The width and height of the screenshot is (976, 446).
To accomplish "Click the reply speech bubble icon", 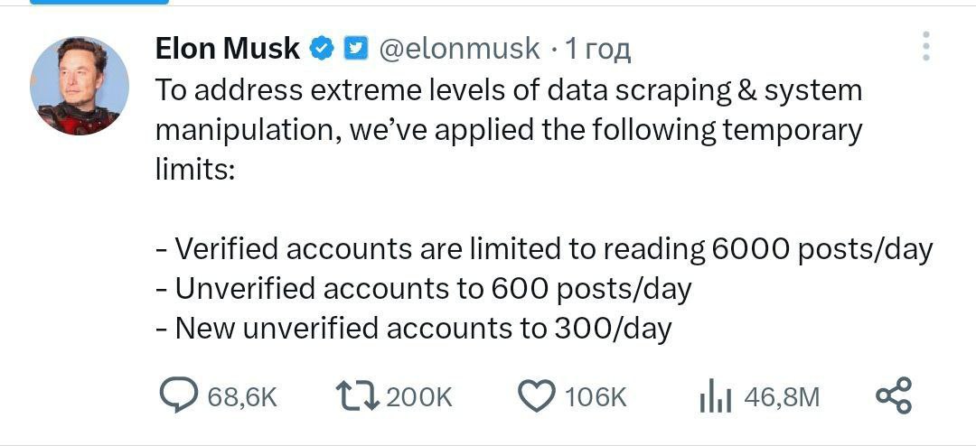I will [179, 395].
